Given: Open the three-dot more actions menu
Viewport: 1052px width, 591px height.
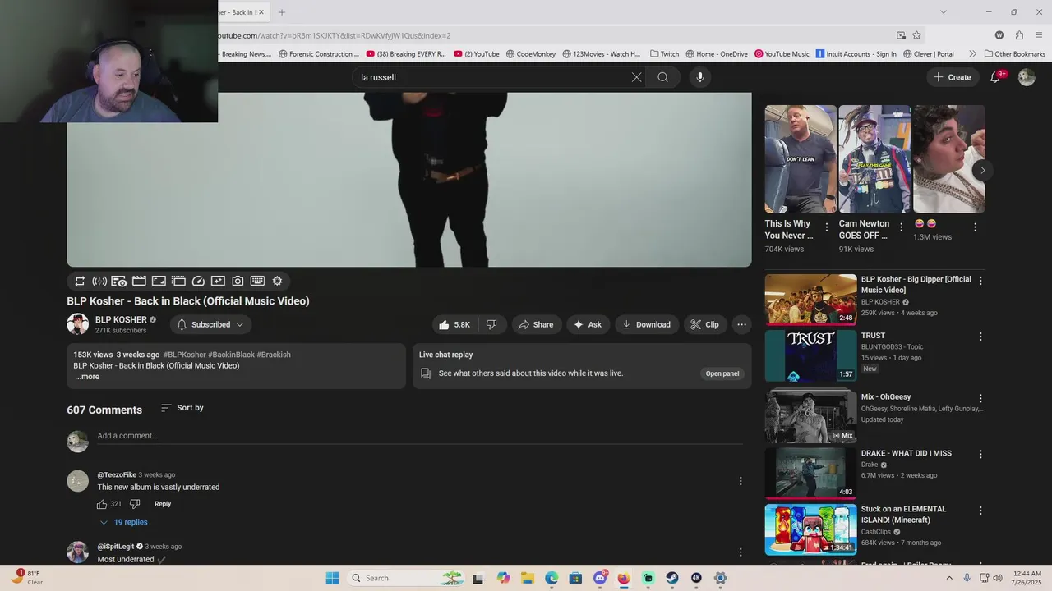Looking at the screenshot, I should pyautogui.click(x=741, y=324).
